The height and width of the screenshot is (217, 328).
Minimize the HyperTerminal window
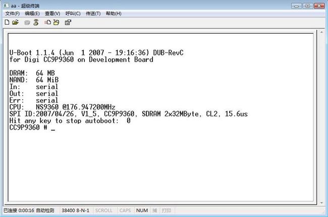(x=296, y=6)
